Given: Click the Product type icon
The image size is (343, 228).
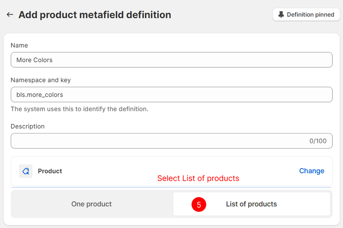Looking at the screenshot, I should 26,171.
